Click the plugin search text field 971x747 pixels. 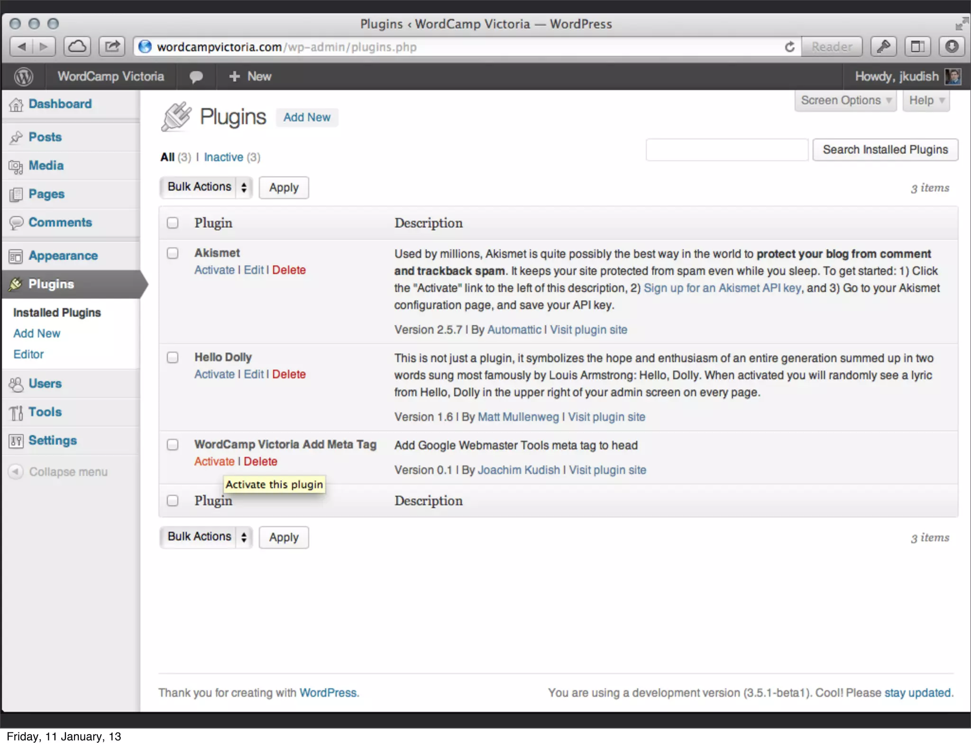point(727,150)
